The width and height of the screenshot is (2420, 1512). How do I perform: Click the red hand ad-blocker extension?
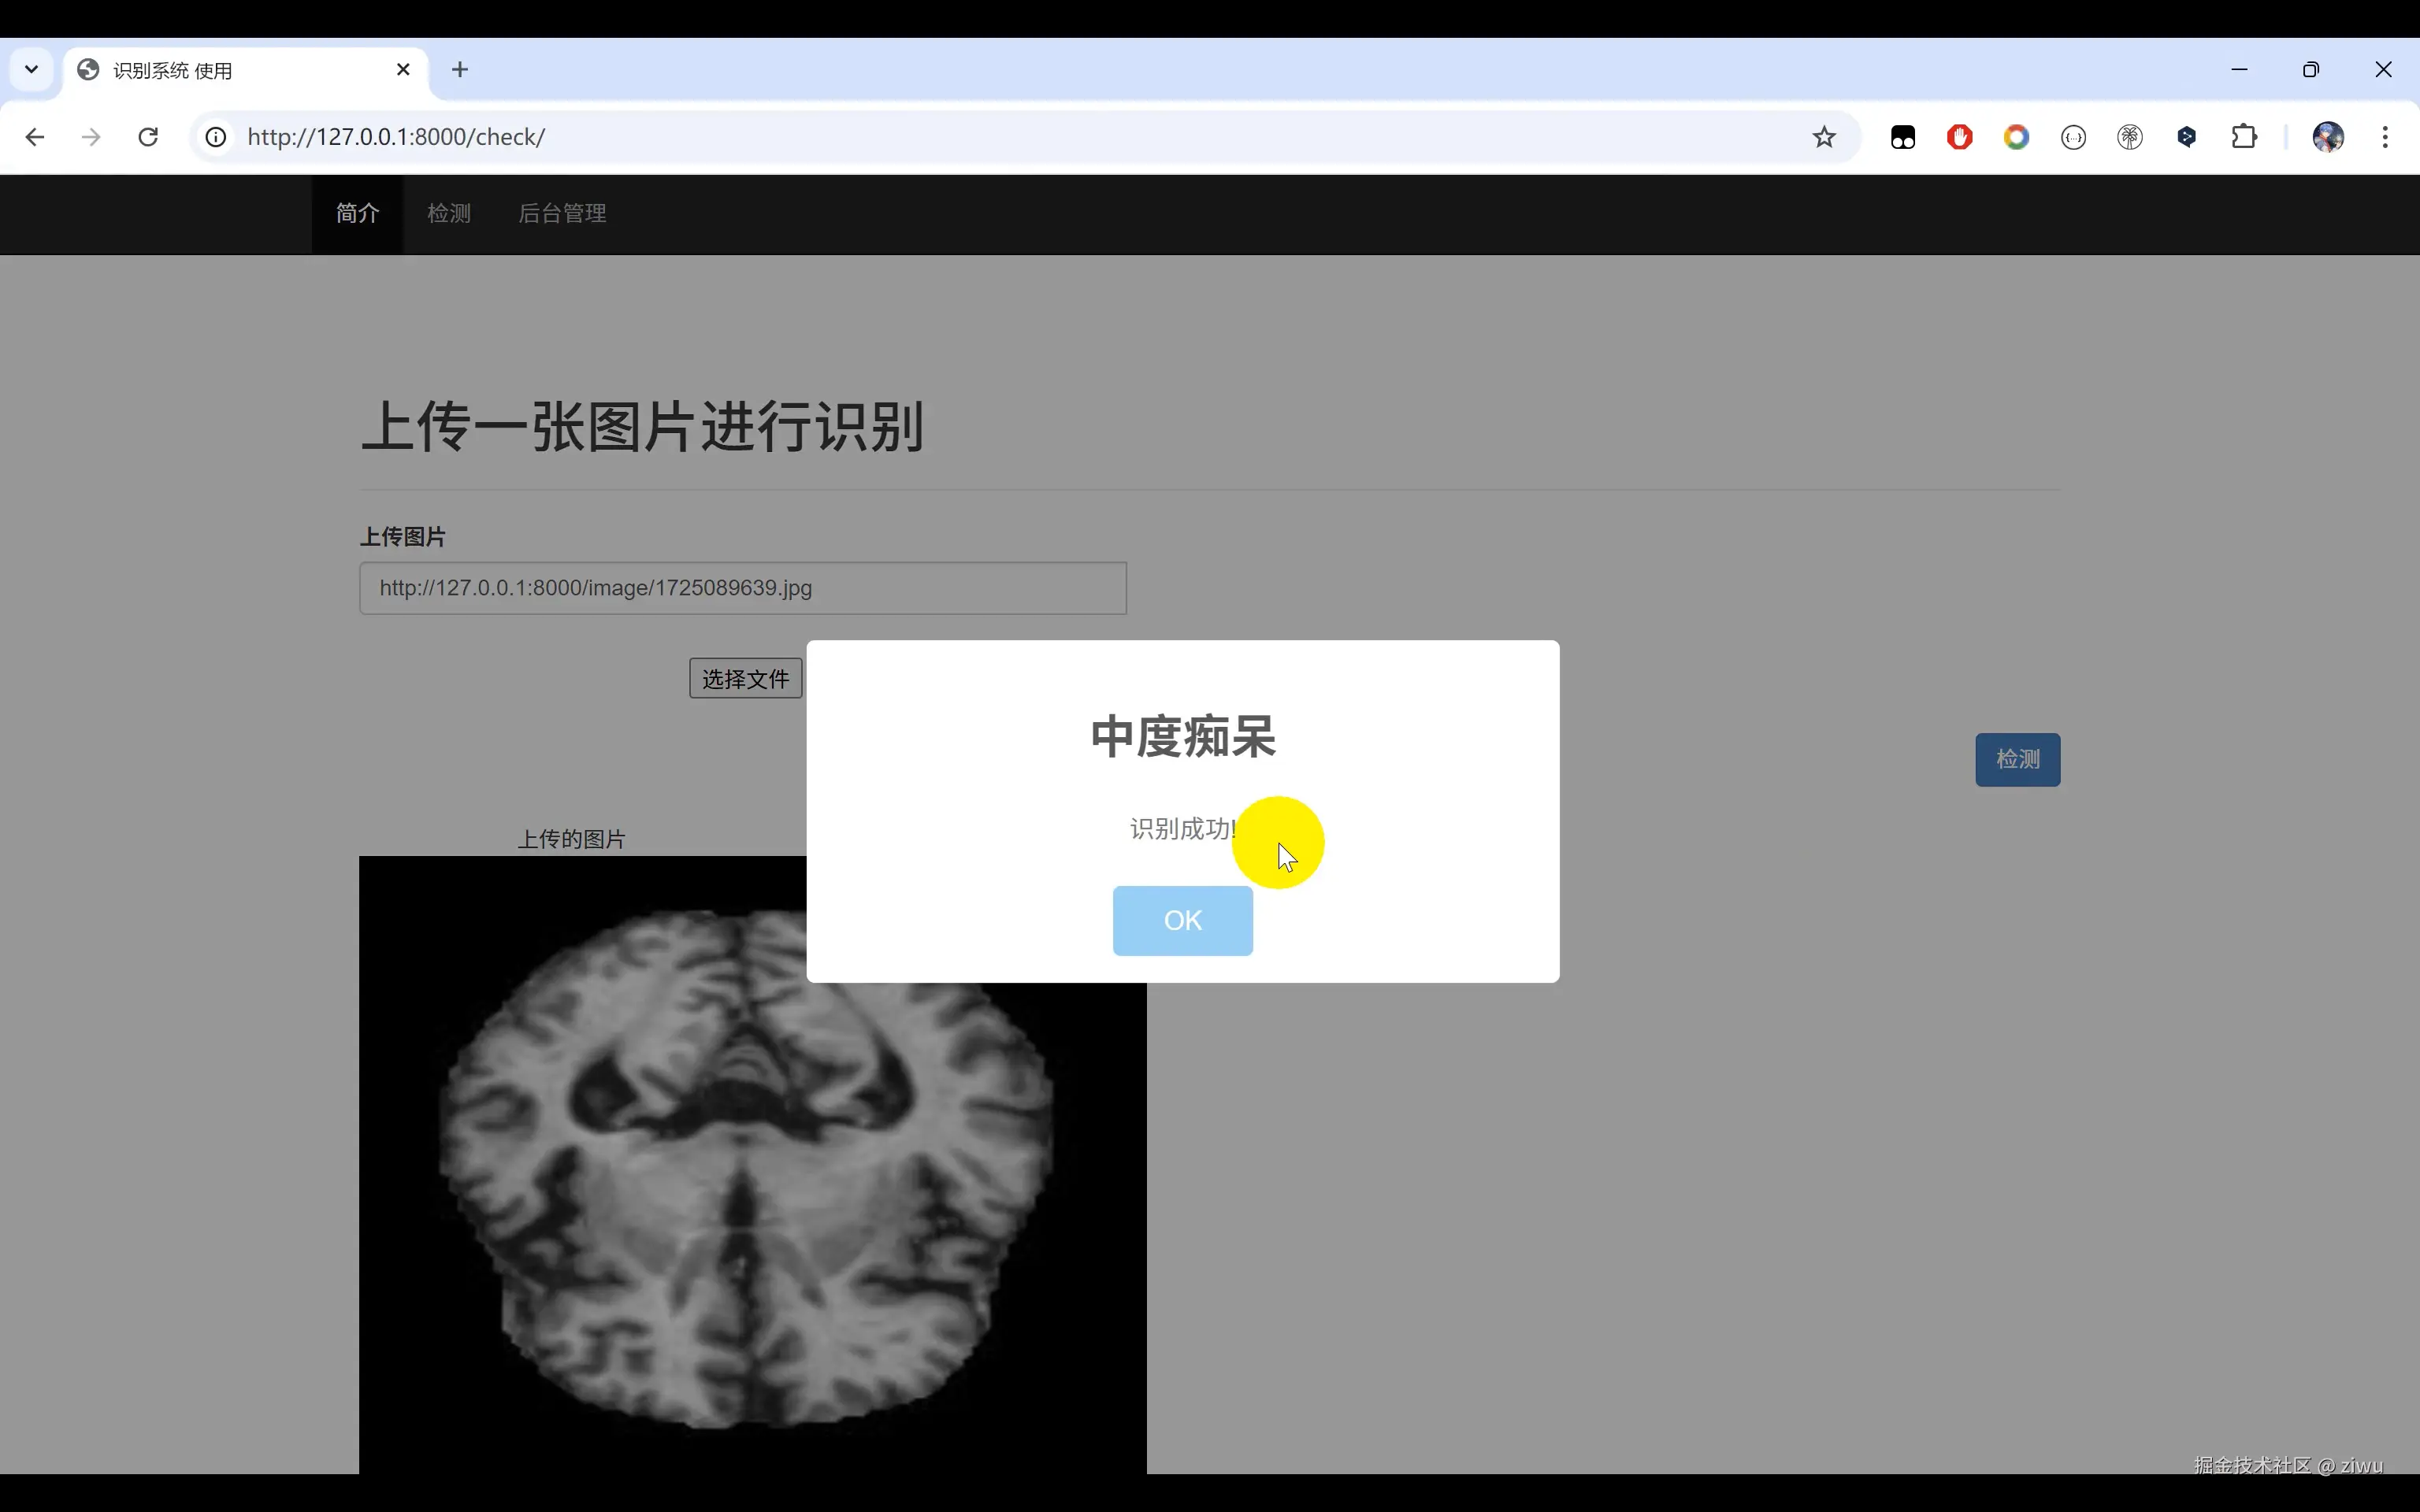[1959, 137]
